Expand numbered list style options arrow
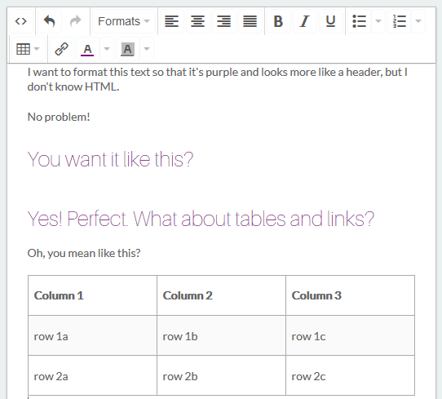The height and width of the screenshot is (399, 442). 418,21
